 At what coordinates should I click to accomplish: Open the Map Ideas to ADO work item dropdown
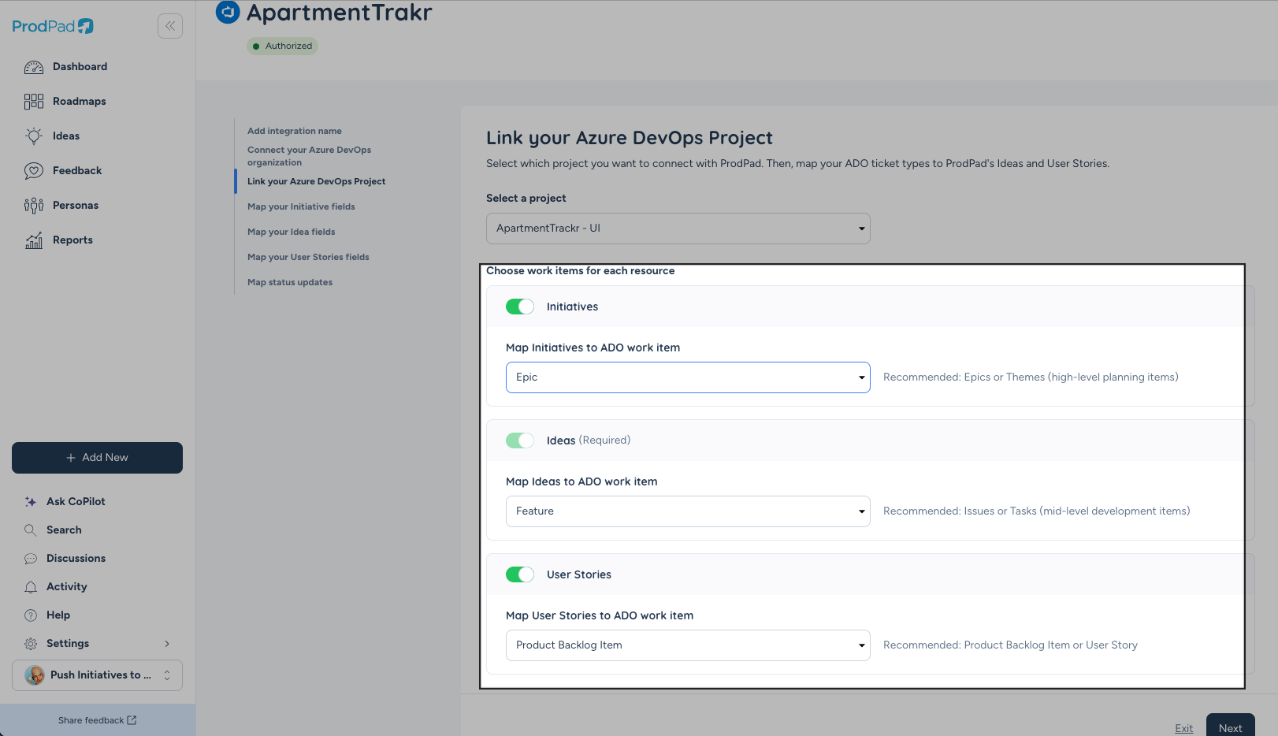[688, 511]
